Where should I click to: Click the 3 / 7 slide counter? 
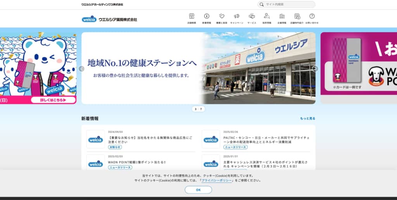click(x=198, y=109)
